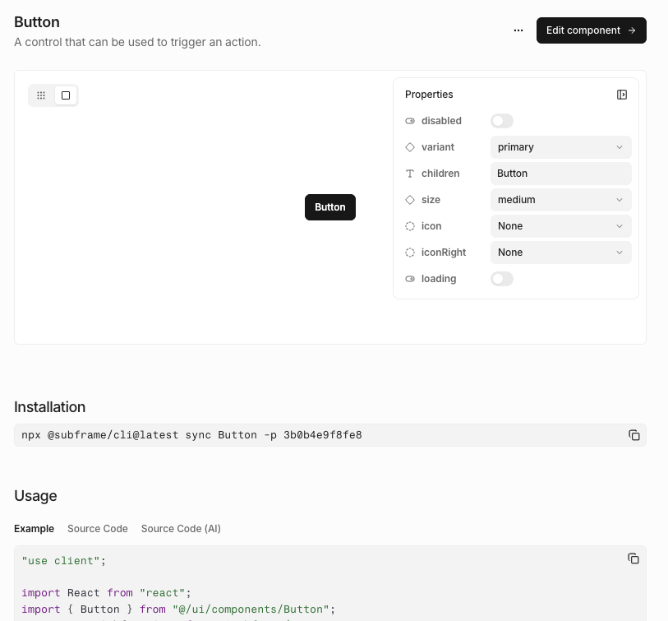This screenshot has width=668, height=621.
Task: Copy the installation command using its copy icon
Action: (634, 435)
